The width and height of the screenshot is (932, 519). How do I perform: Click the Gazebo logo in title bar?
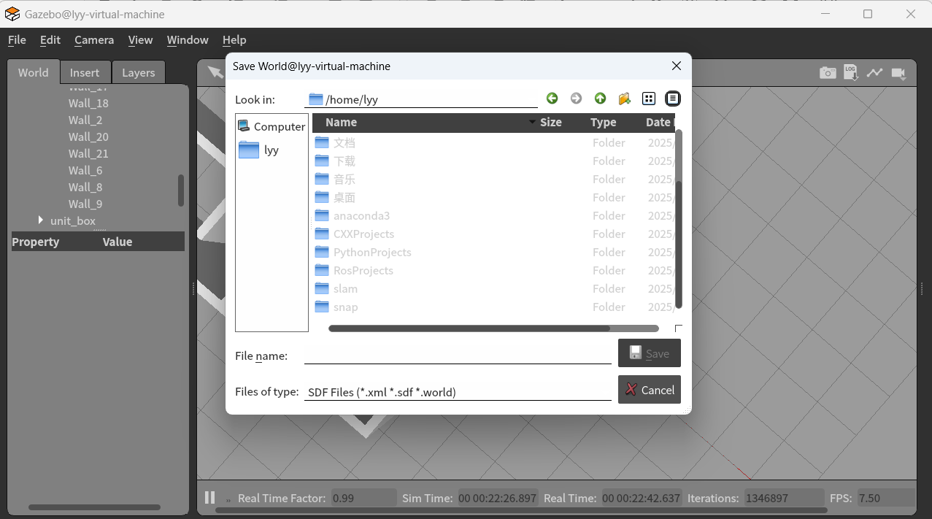pyautogui.click(x=12, y=14)
